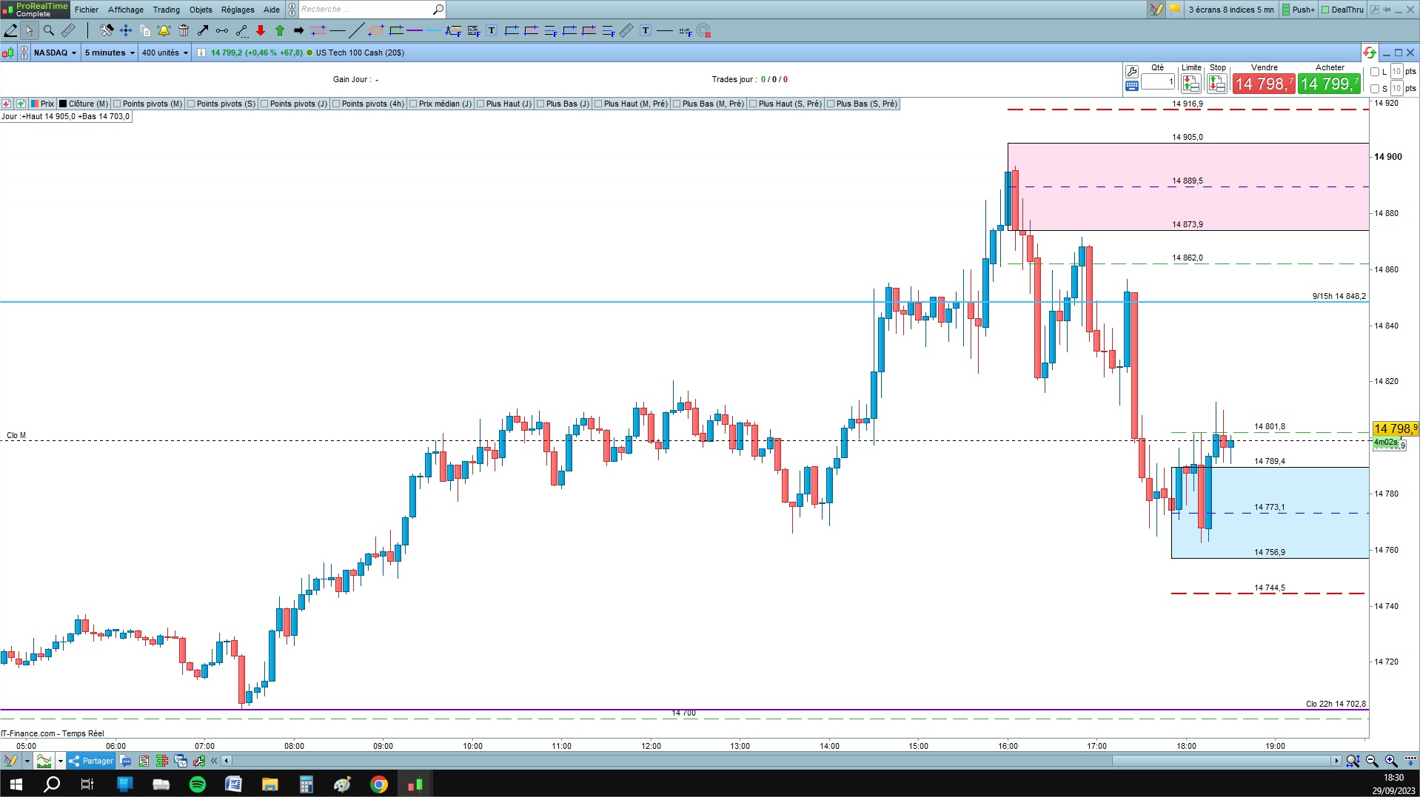The width and height of the screenshot is (1420, 797).
Task: Add an alert with the bell icon
Action: click(164, 30)
